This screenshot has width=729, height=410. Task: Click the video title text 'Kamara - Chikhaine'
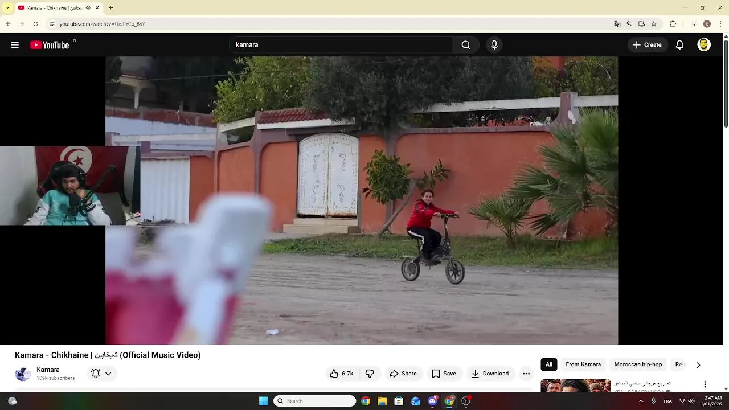[x=51, y=355]
